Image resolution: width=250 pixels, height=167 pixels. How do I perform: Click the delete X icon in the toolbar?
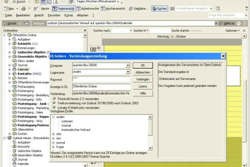[30, 8]
